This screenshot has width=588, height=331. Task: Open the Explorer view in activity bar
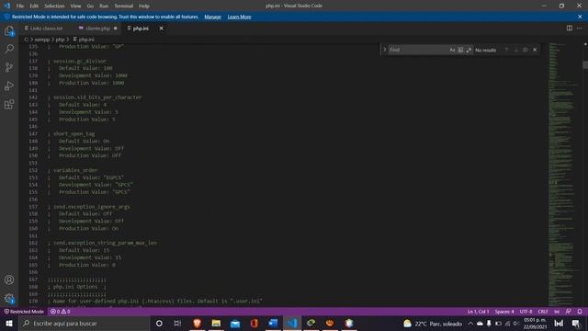click(x=9, y=30)
